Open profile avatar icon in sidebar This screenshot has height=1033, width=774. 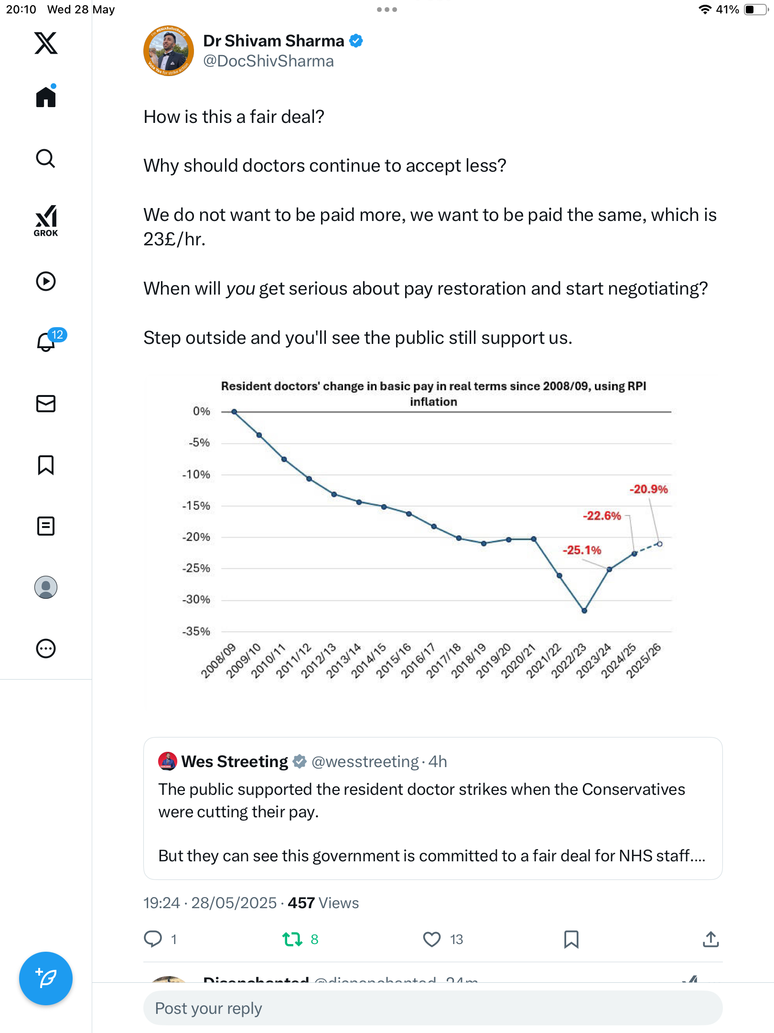[46, 587]
